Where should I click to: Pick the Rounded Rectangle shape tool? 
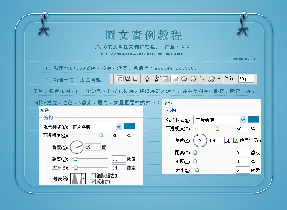click(x=175, y=79)
